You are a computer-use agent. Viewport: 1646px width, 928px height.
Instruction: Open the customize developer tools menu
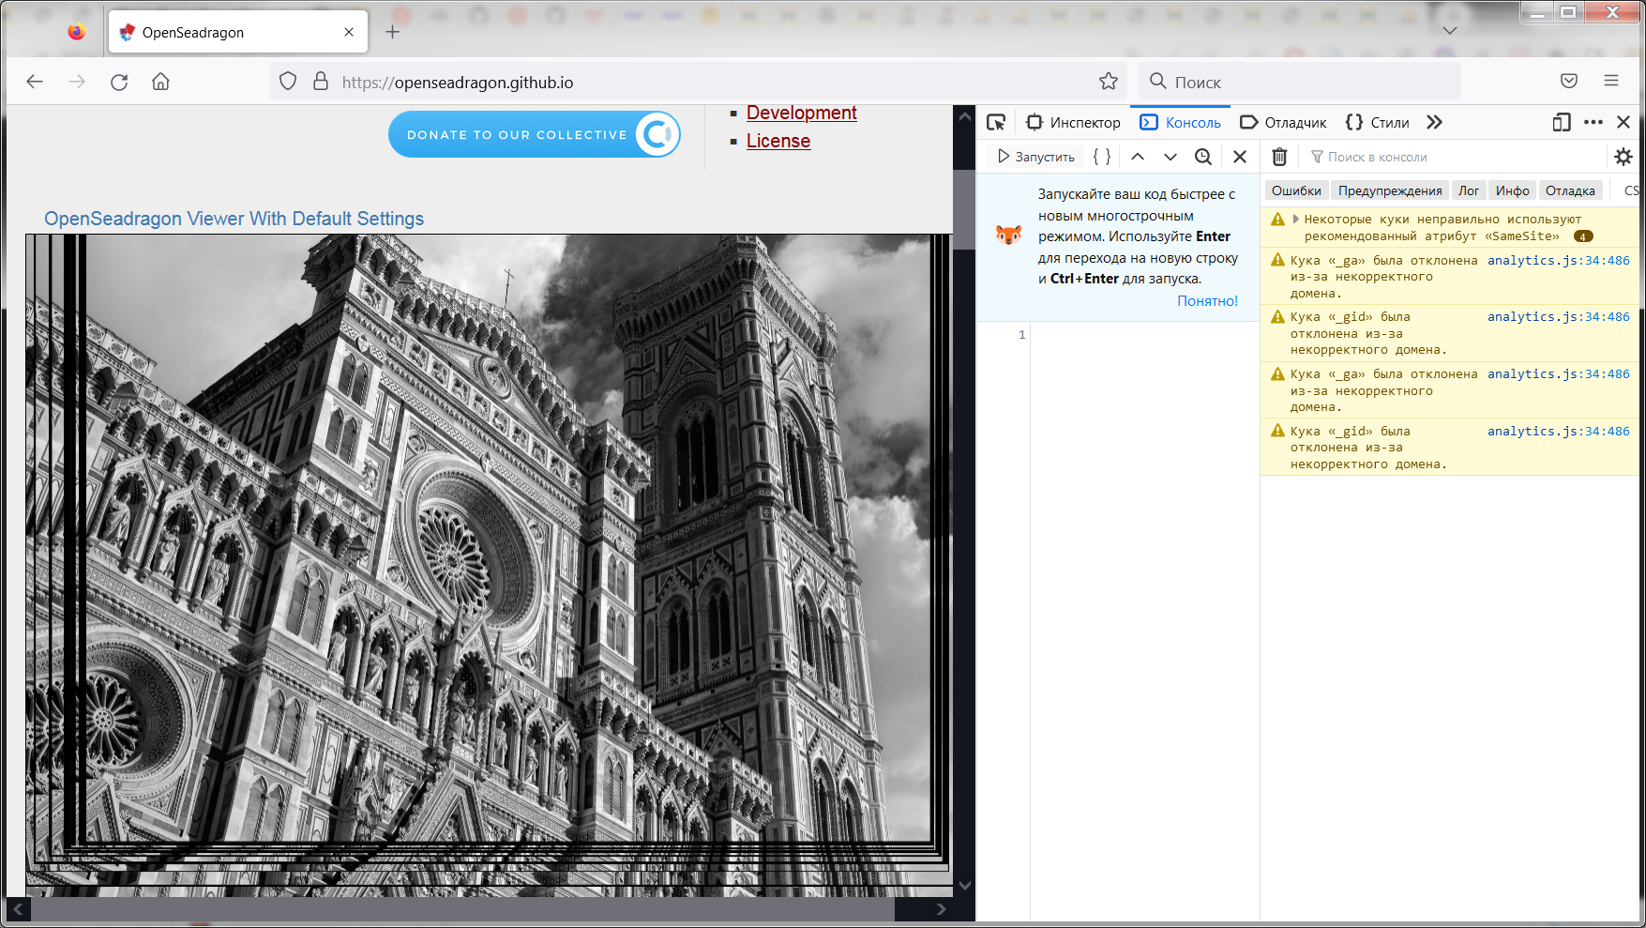1593,122
